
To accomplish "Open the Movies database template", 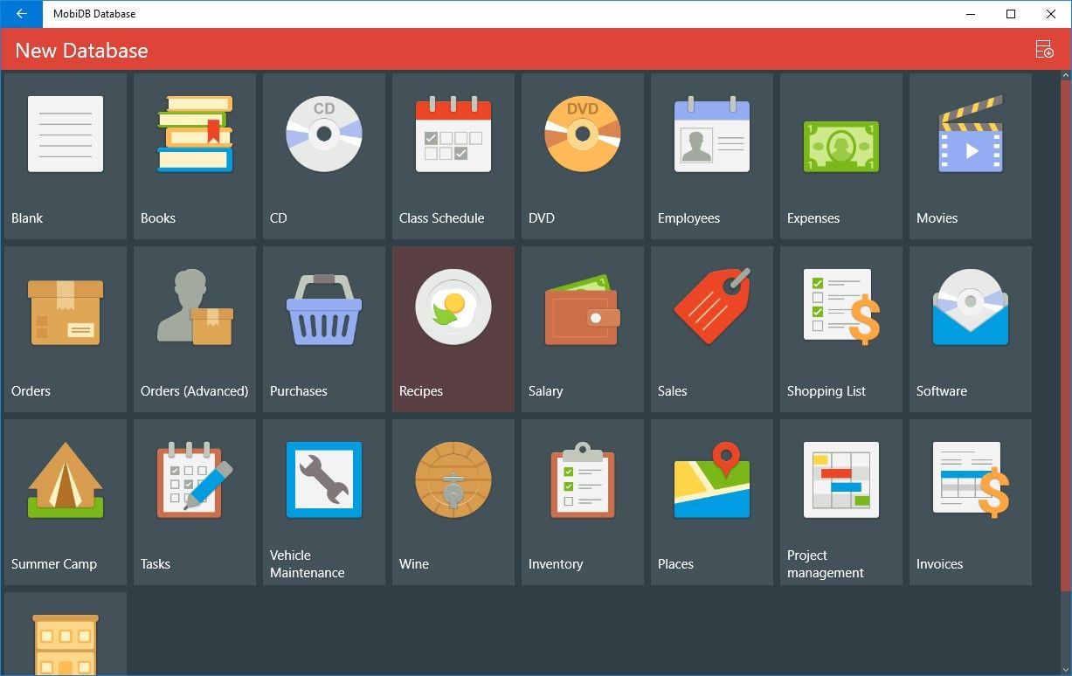I will coord(970,155).
